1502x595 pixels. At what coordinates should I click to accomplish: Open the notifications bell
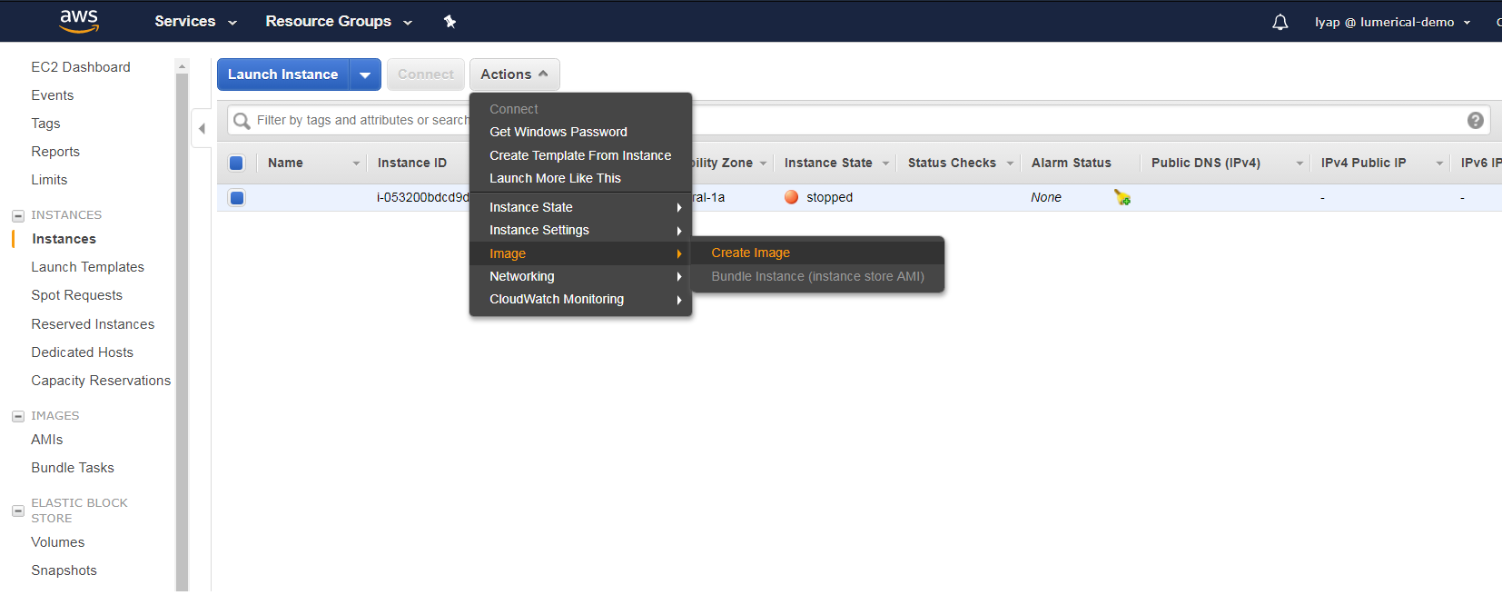1280,22
